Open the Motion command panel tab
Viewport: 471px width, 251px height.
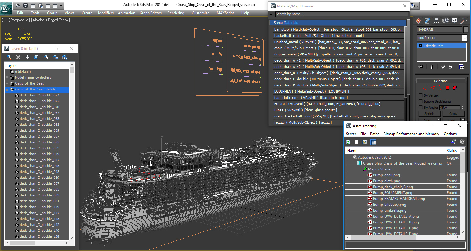tap(446, 21)
